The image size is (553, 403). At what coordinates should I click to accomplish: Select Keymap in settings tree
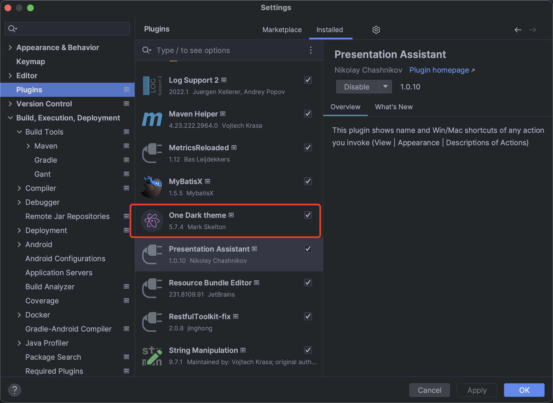pos(31,61)
